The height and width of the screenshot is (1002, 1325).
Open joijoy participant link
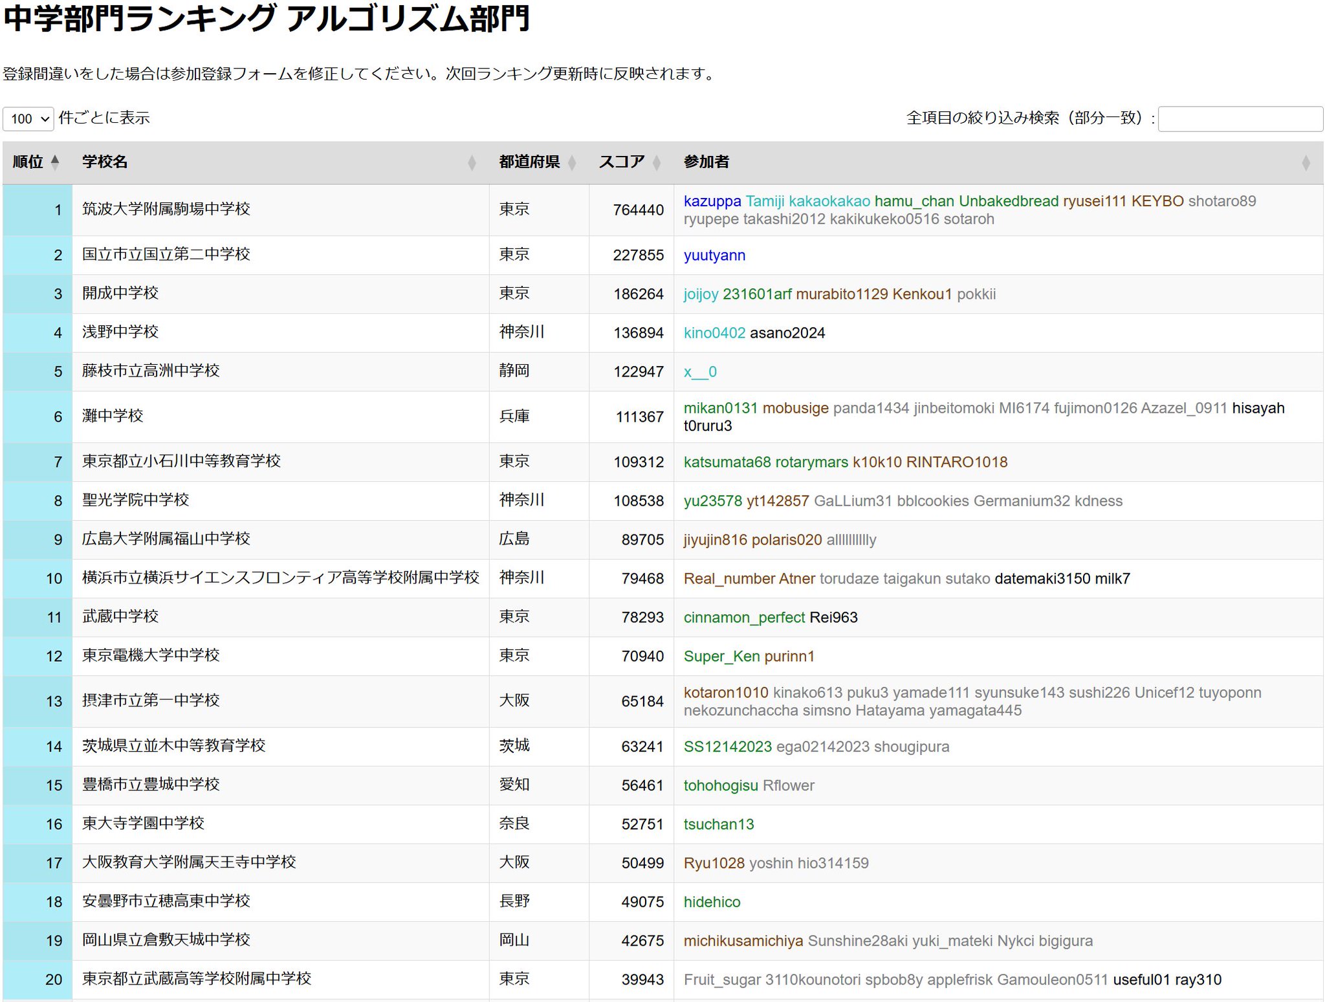(701, 294)
